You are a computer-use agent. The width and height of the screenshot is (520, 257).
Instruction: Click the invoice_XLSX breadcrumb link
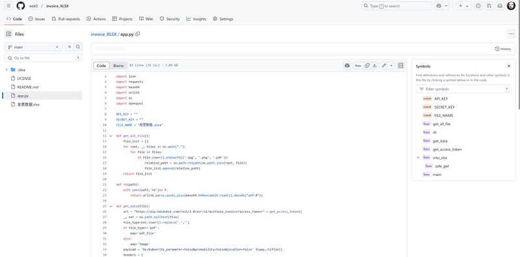click(x=104, y=34)
